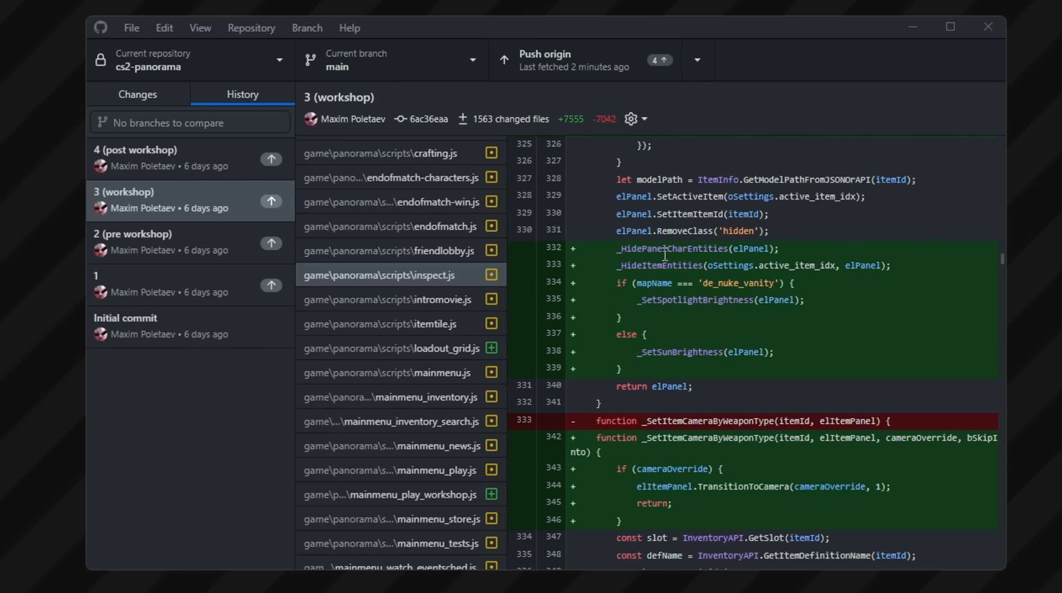Expand the Current repository dropdown
This screenshot has height=593, width=1062.
point(191,60)
